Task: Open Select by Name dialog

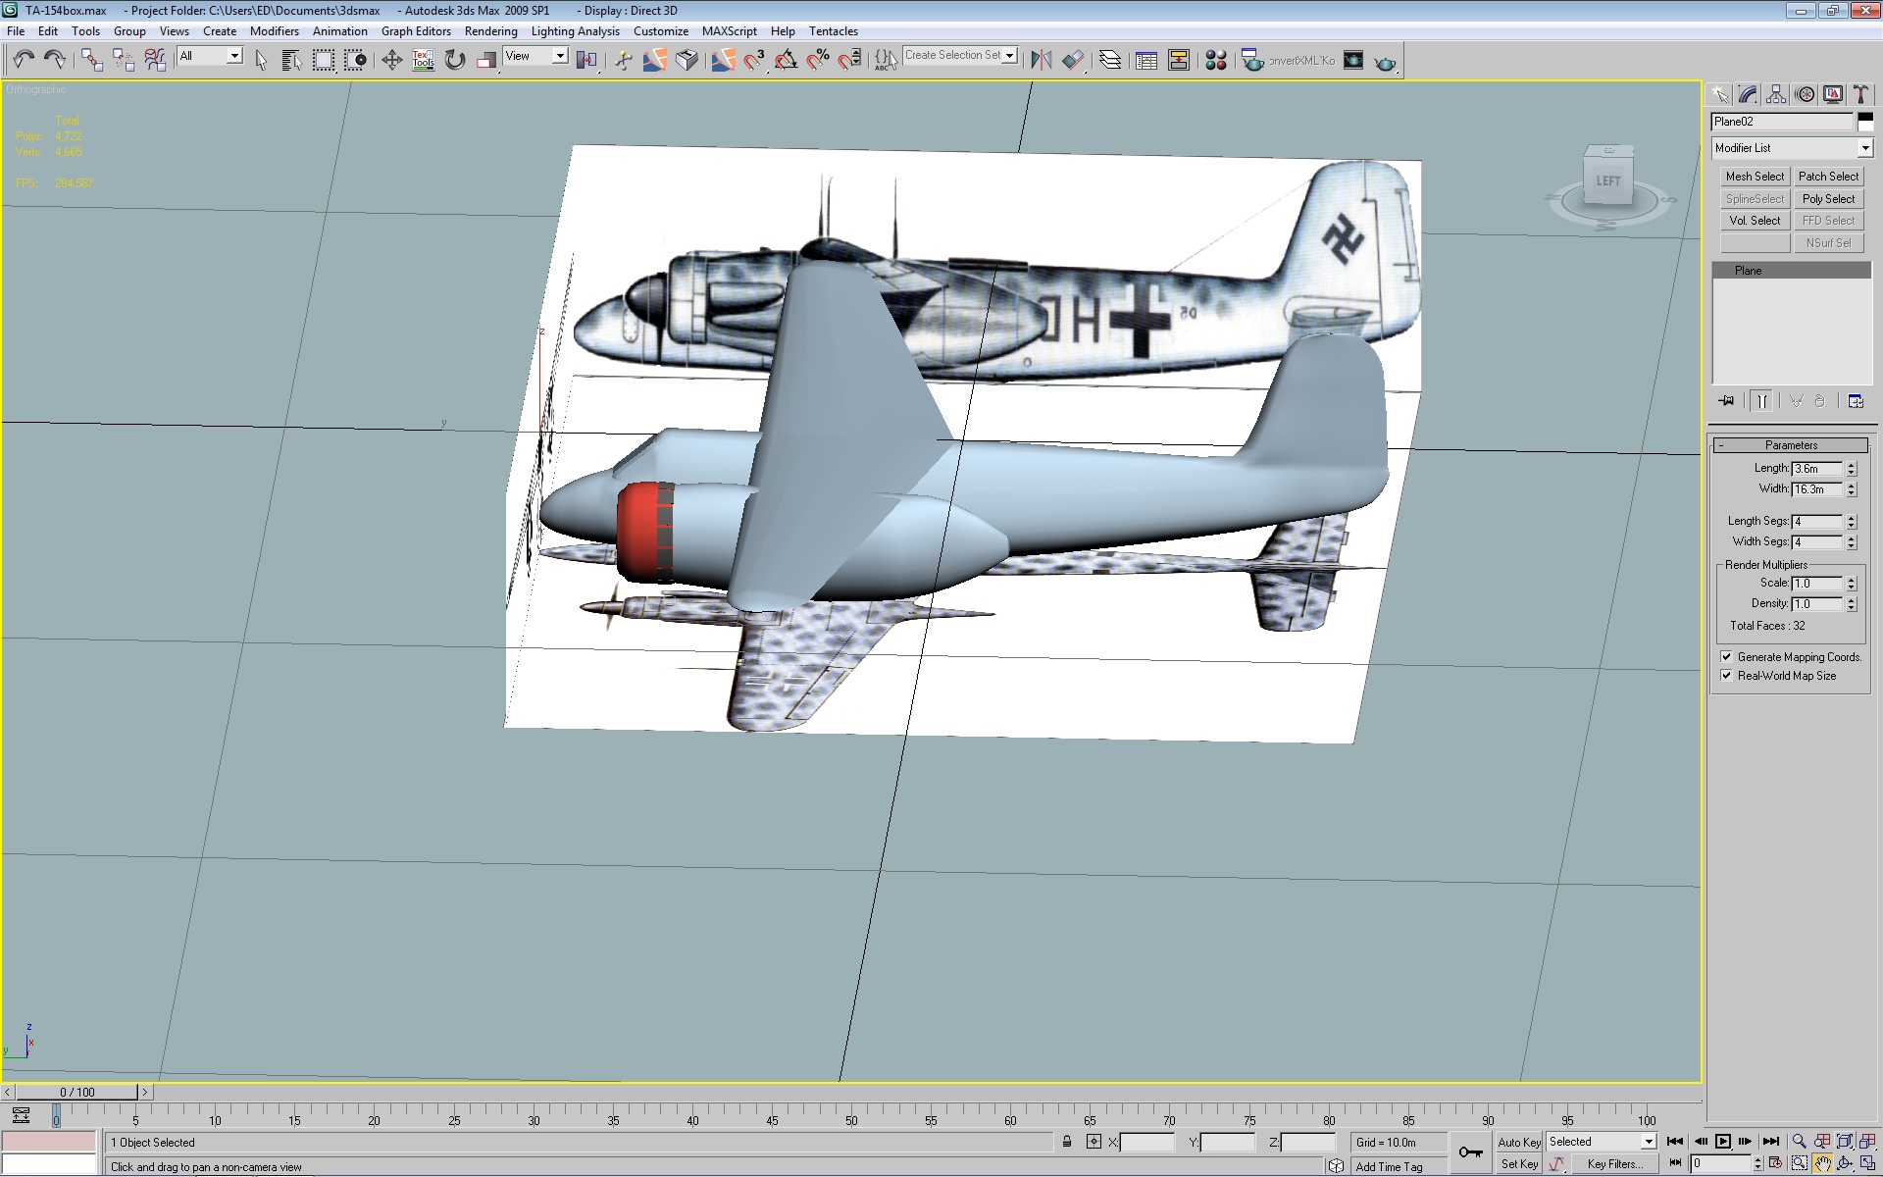Action: tap(291, 60)
